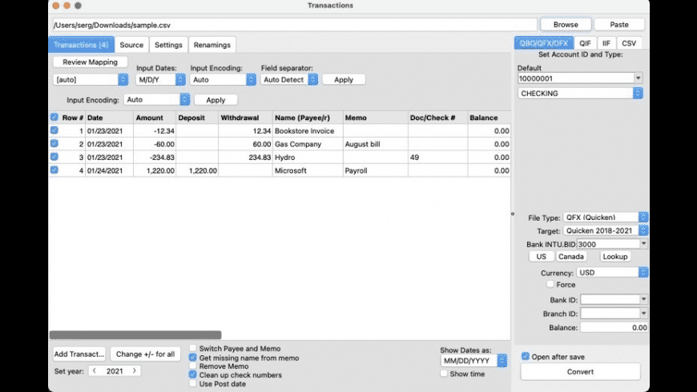Click the US button

pos(541,257)
